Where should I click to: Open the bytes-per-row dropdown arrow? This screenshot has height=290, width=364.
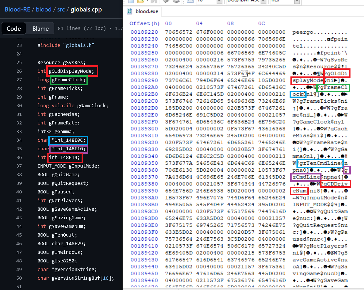[x=219, y=1]
